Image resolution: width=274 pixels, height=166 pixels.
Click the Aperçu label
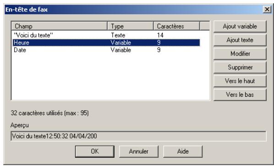[x=20, y=125]
